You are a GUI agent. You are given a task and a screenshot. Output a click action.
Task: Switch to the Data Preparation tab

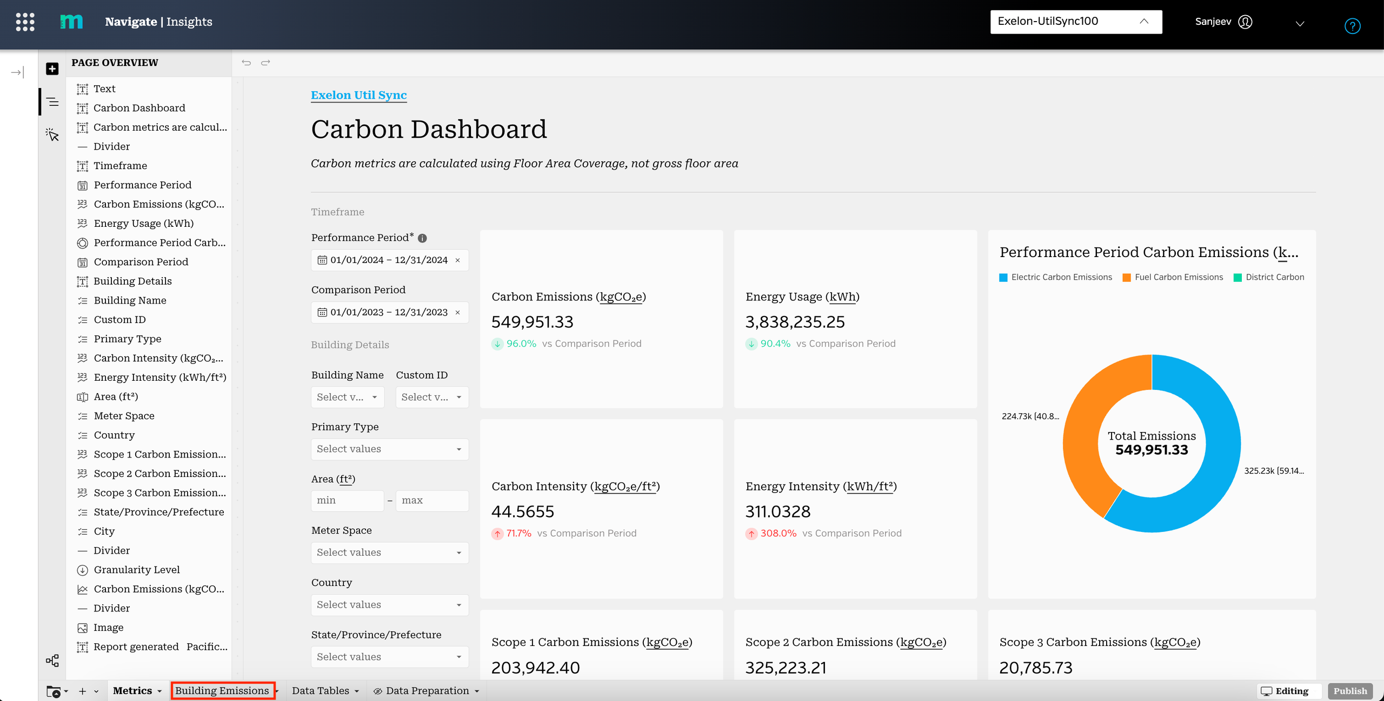point(427,691)
